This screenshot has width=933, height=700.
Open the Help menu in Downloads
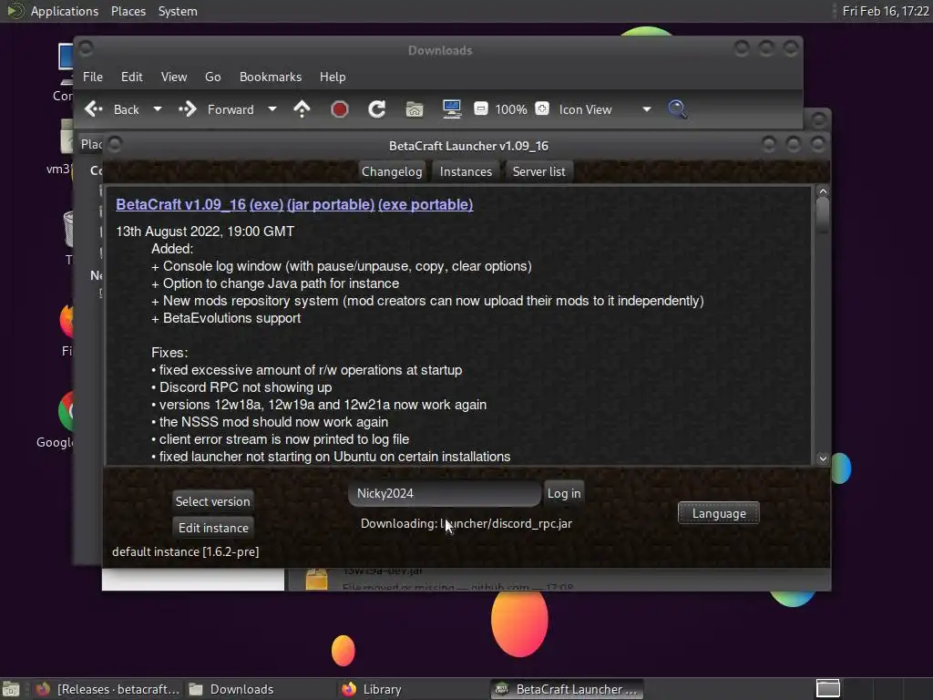pos(333,77)
